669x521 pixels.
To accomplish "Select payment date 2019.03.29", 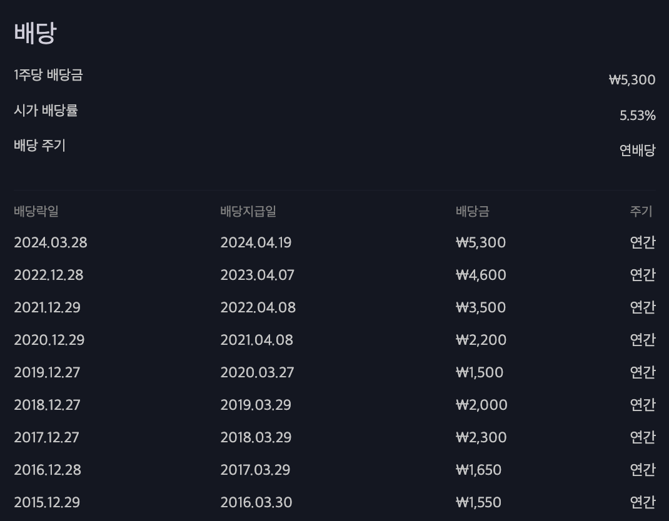I will click(x=256, y=405).
